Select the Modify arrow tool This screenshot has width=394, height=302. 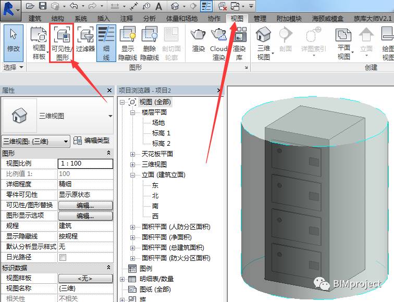pos(14,43)
